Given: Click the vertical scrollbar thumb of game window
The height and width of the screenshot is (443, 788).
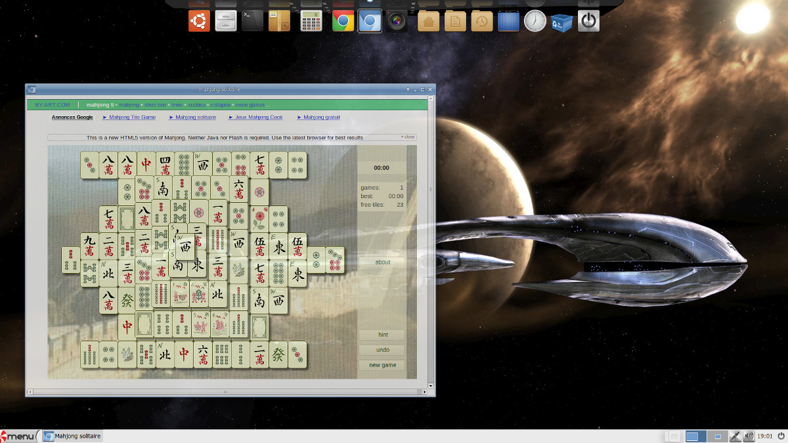Looking at the screenshot, I should pyautogui.click(x=431, y=190).
